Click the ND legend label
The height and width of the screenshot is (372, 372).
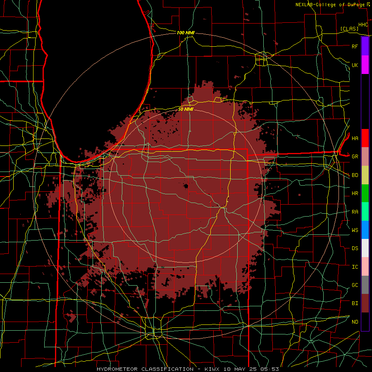(x=355, y=322)
